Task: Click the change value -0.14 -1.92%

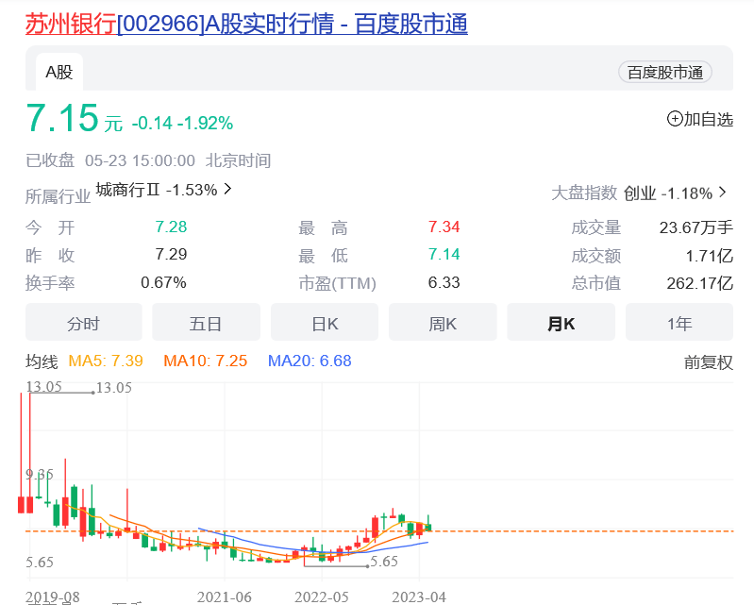Action: pos(182,124)
